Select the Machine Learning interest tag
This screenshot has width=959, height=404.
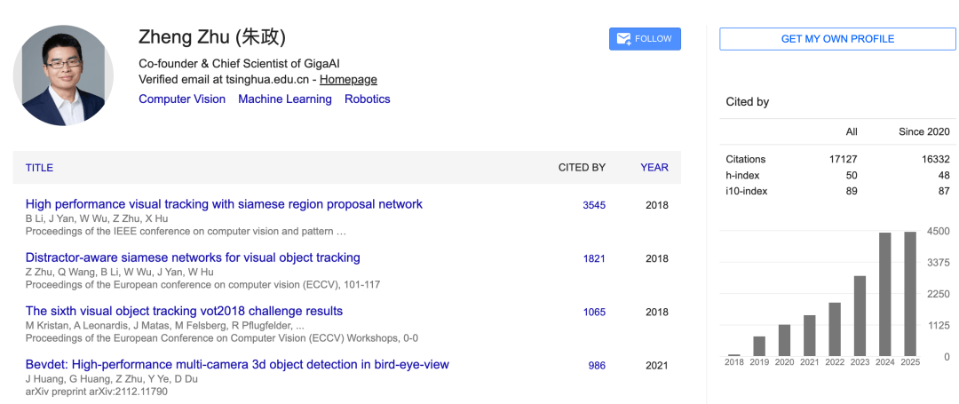click(x=284, y=99)
